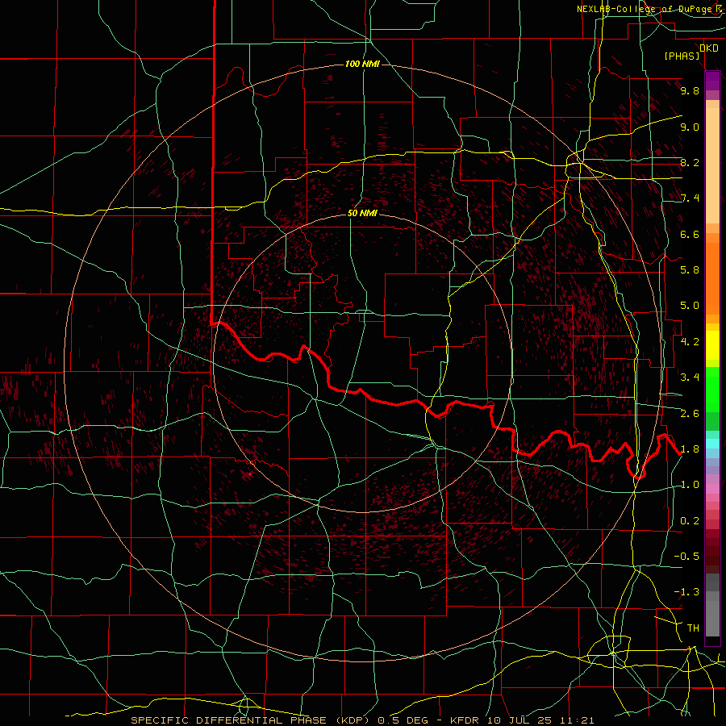726x726 pixels.
Task: Pick the pink band on the color scale
Action: click(x=712, y=489)
